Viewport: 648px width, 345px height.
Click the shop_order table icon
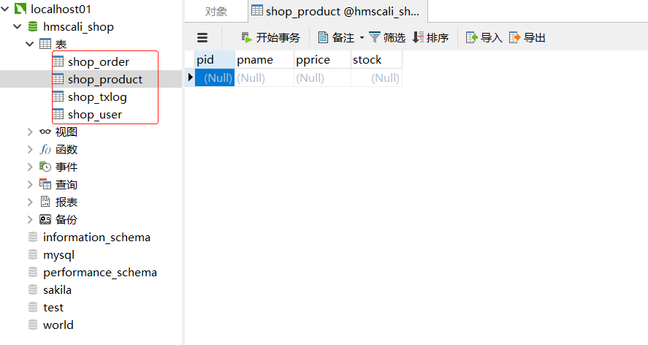(58, 61)
